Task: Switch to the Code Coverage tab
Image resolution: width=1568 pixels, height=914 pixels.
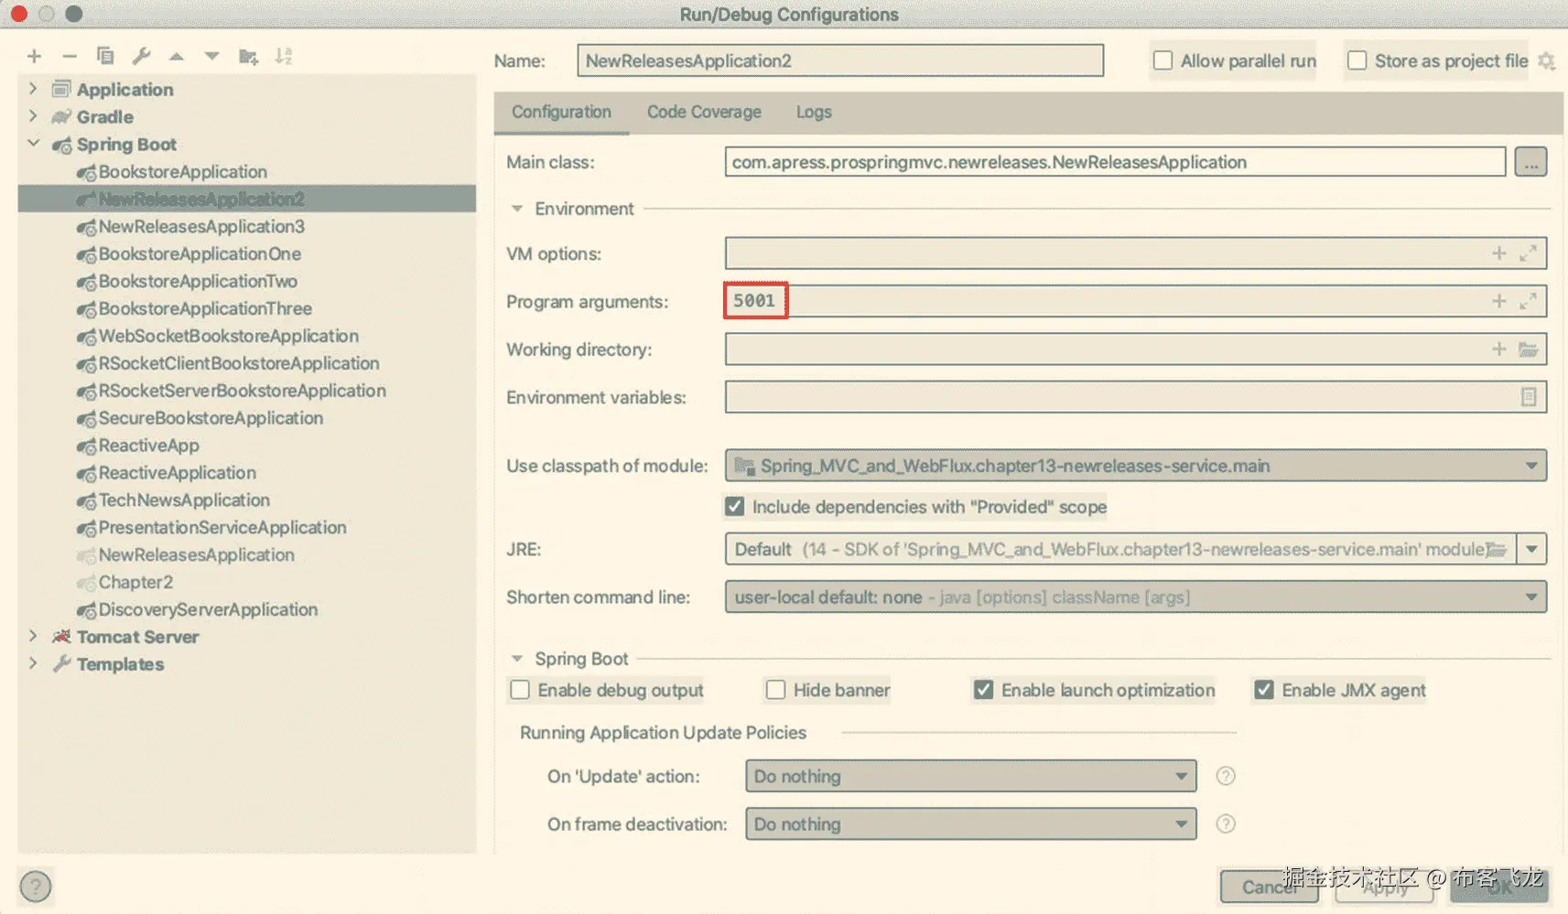Action: pyautogui.click(x=704, y=112)
